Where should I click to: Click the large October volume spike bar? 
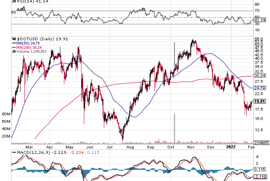pyautogui.click(x=174, y=128)
